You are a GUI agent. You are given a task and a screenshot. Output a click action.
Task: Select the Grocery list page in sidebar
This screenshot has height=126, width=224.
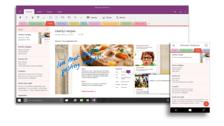click(x=33, y=62)
